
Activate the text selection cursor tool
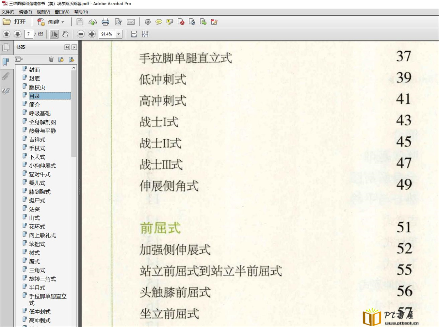tap(54, 34)
